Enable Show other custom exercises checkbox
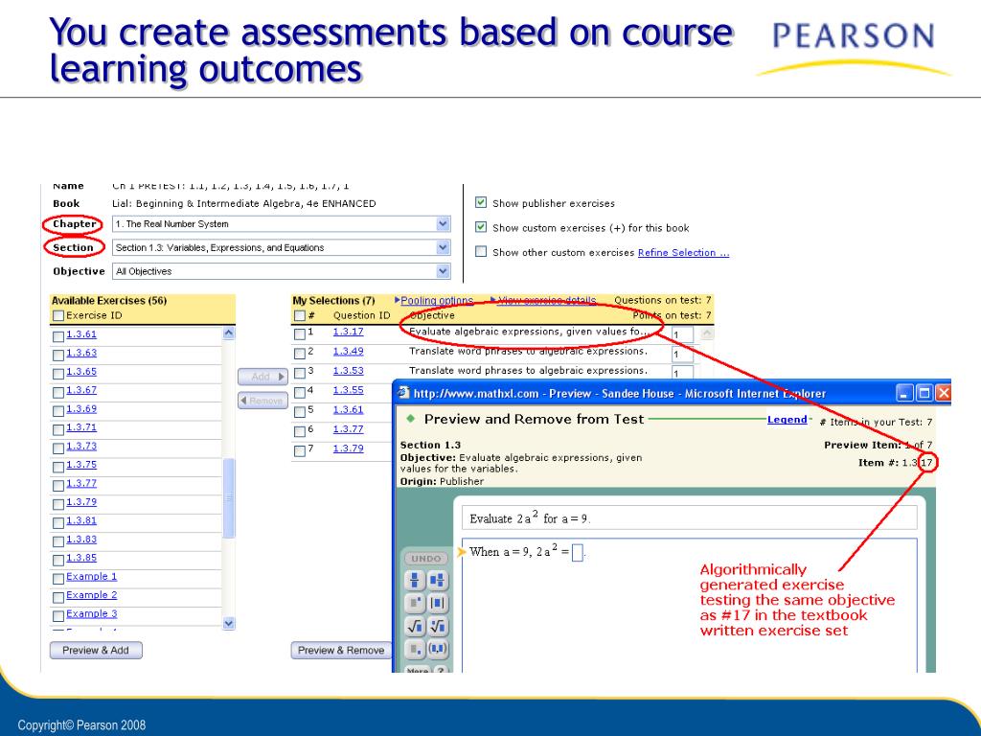 pyautogui.click(x=481, y=252)
